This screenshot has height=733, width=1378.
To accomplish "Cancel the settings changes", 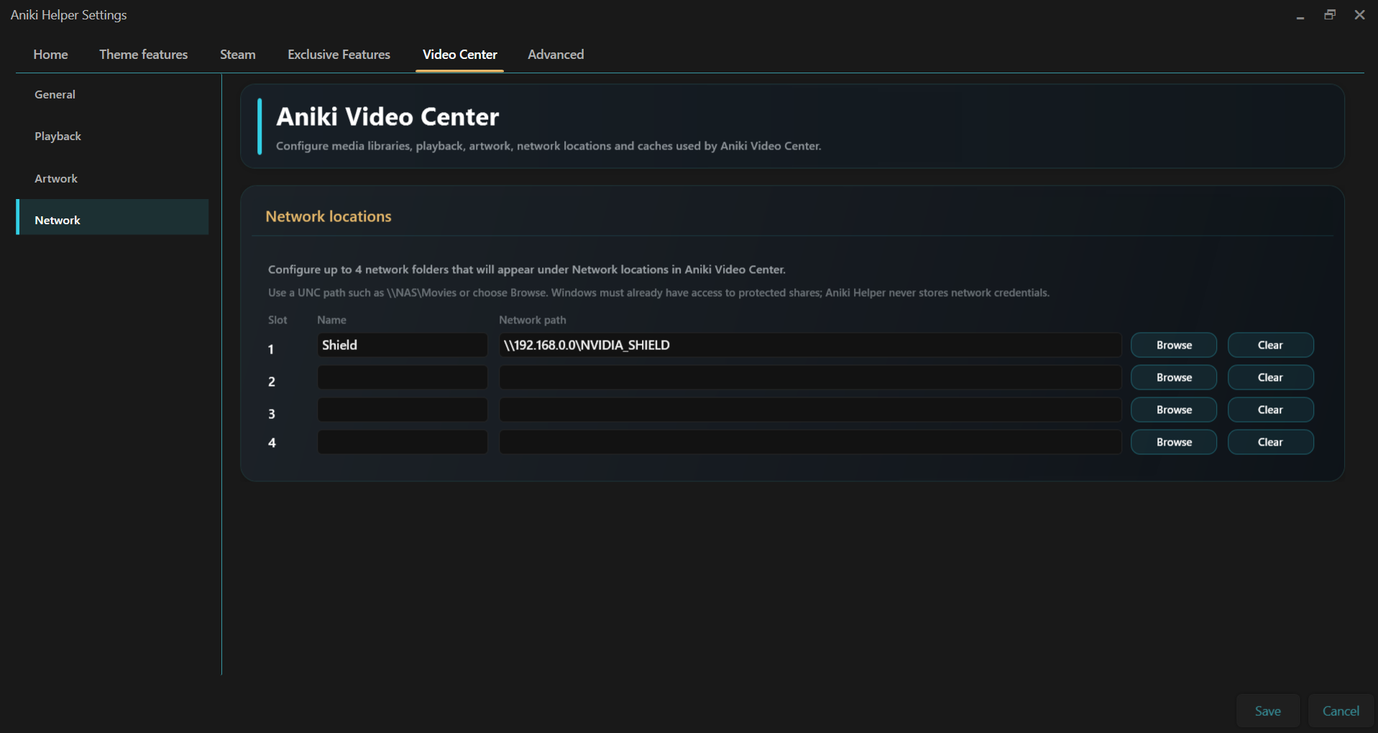I will (x=1341, y=711).
